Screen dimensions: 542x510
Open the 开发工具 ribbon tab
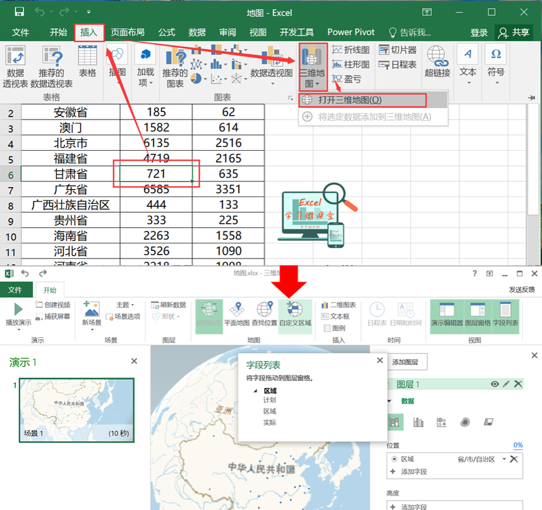(297, 33)
